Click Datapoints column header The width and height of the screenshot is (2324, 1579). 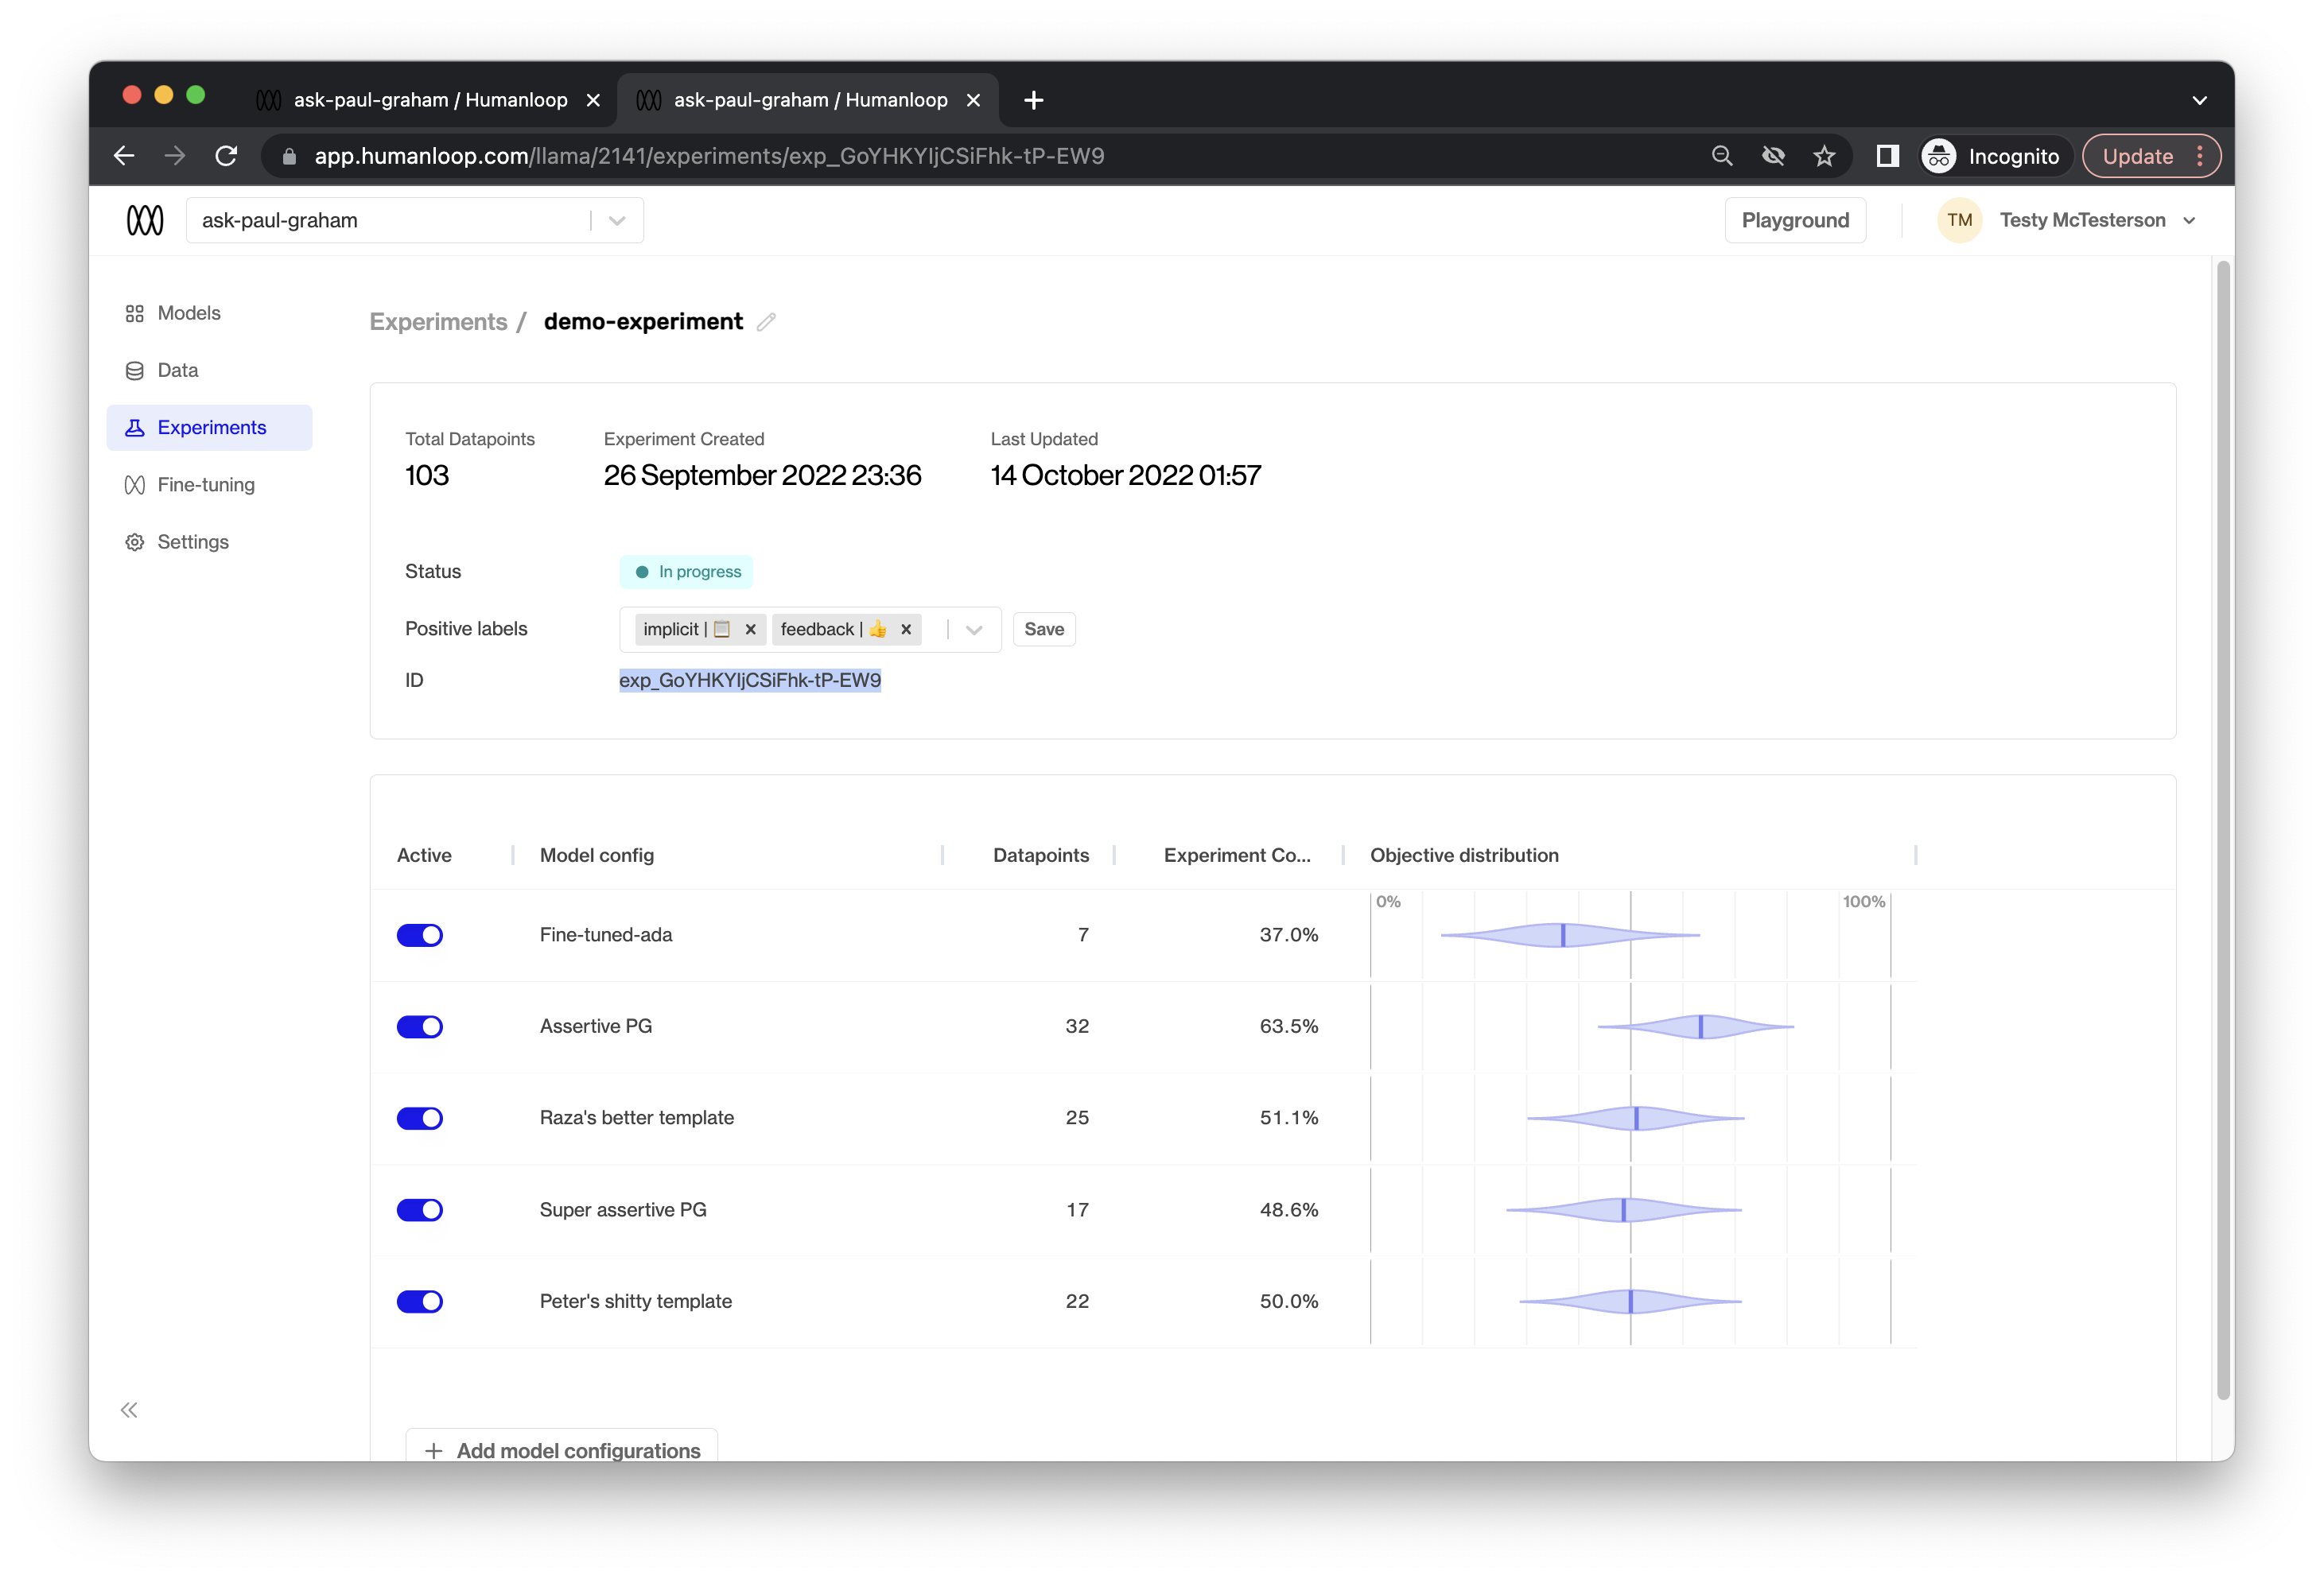tap(1041, 855)
